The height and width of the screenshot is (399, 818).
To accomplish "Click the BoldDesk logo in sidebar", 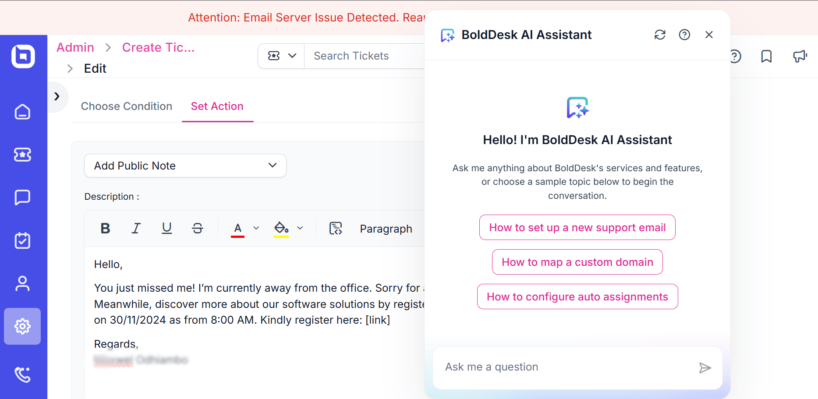I will [x=23, y=56].
